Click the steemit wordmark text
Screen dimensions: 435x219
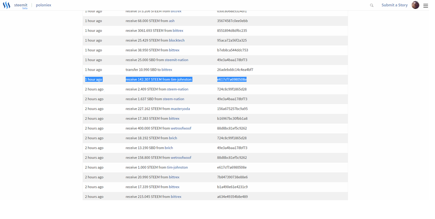click(x=21, y=5)
